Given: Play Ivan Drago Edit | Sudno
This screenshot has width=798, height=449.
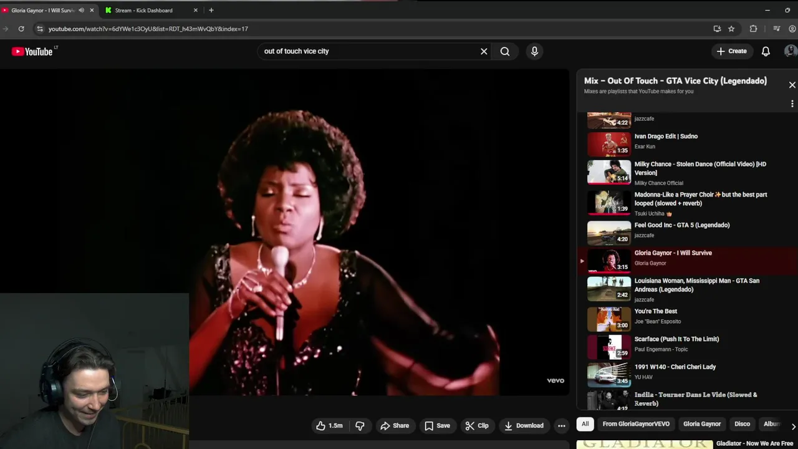Looking at the screenshot, I should [x=666, y=136].
